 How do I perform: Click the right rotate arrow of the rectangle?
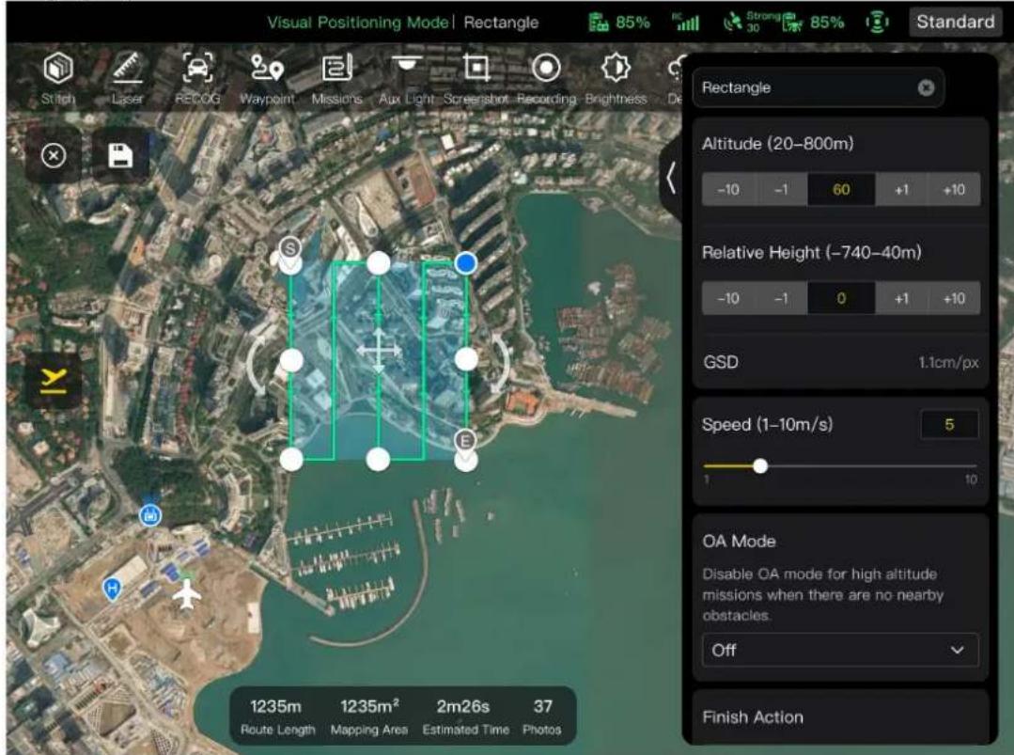coord(501,363)
